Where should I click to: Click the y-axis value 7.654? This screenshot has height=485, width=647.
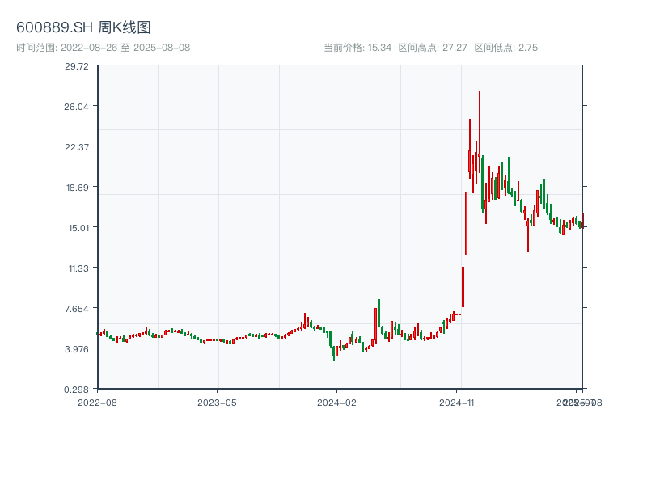pyautogui.click(x=76, y=309)
